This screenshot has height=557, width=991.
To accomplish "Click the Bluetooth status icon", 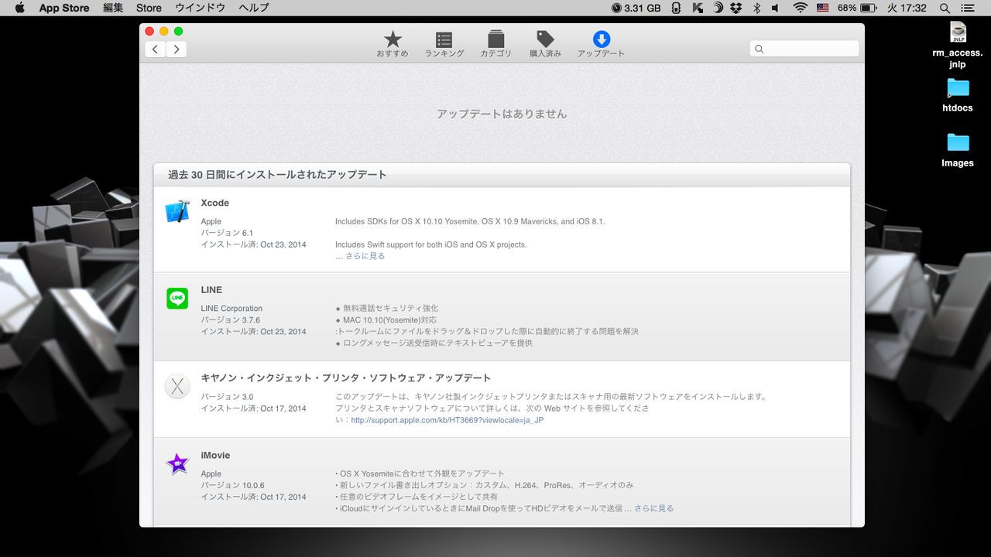I will [756, 8].
